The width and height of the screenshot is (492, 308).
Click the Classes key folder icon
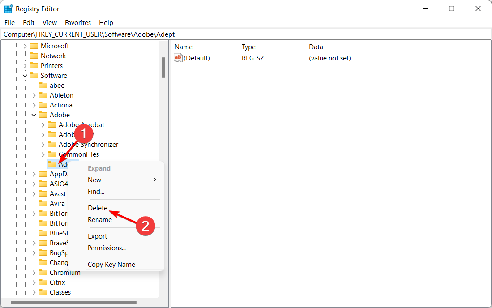(43, 292)
